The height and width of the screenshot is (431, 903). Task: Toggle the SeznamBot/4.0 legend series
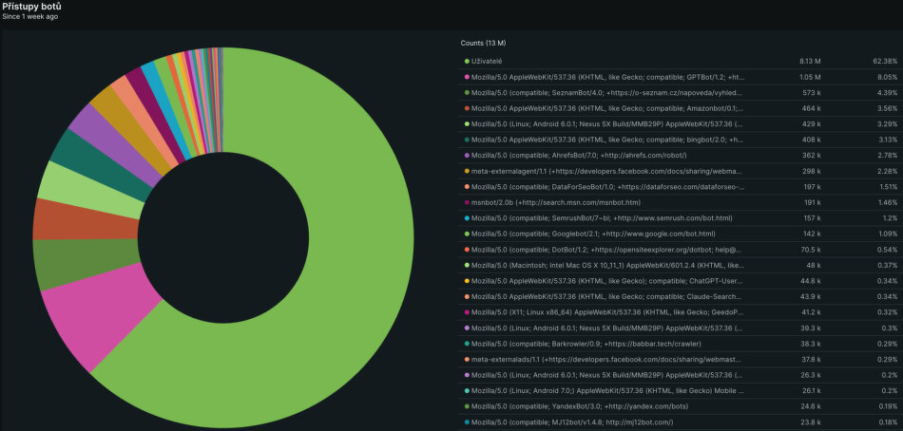click(606, 93)
